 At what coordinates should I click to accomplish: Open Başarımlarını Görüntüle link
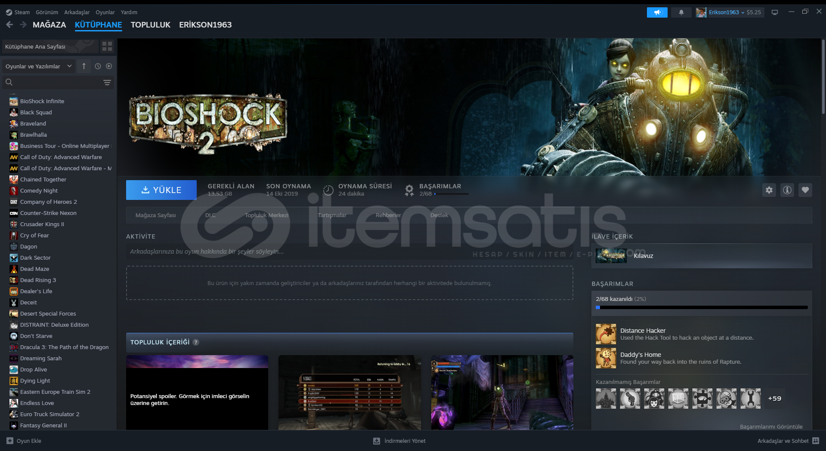pyautogui.click(x=771, y=426)
